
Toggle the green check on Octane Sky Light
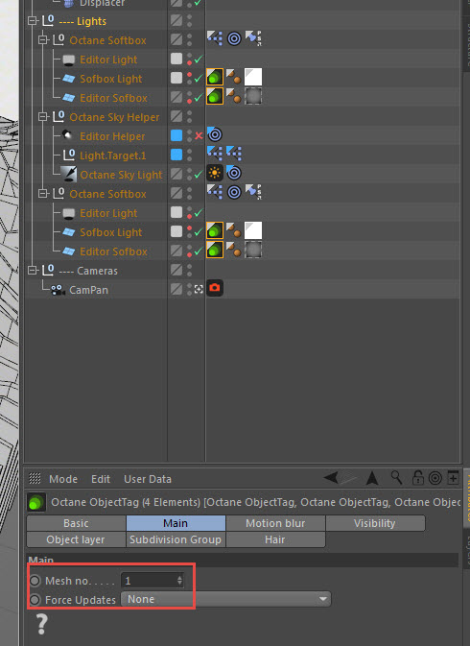[x=199, y=175]
